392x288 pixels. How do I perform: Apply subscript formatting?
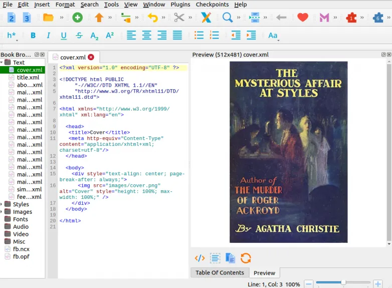(x=94, y=36)
